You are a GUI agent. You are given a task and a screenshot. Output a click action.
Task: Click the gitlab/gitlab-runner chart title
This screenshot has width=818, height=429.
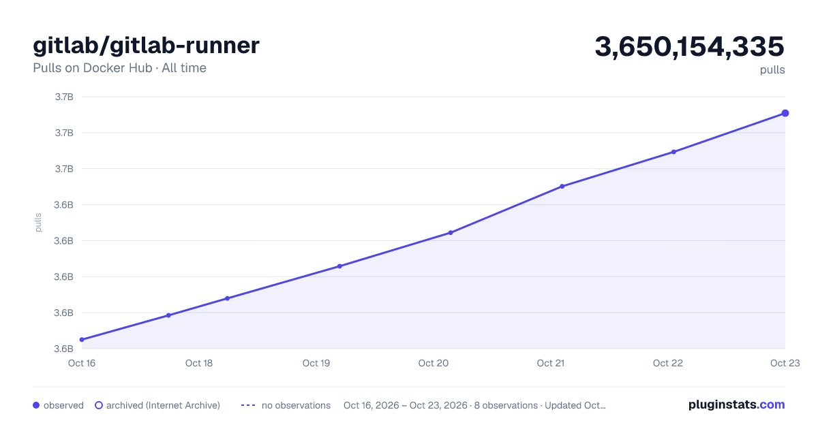146,46
